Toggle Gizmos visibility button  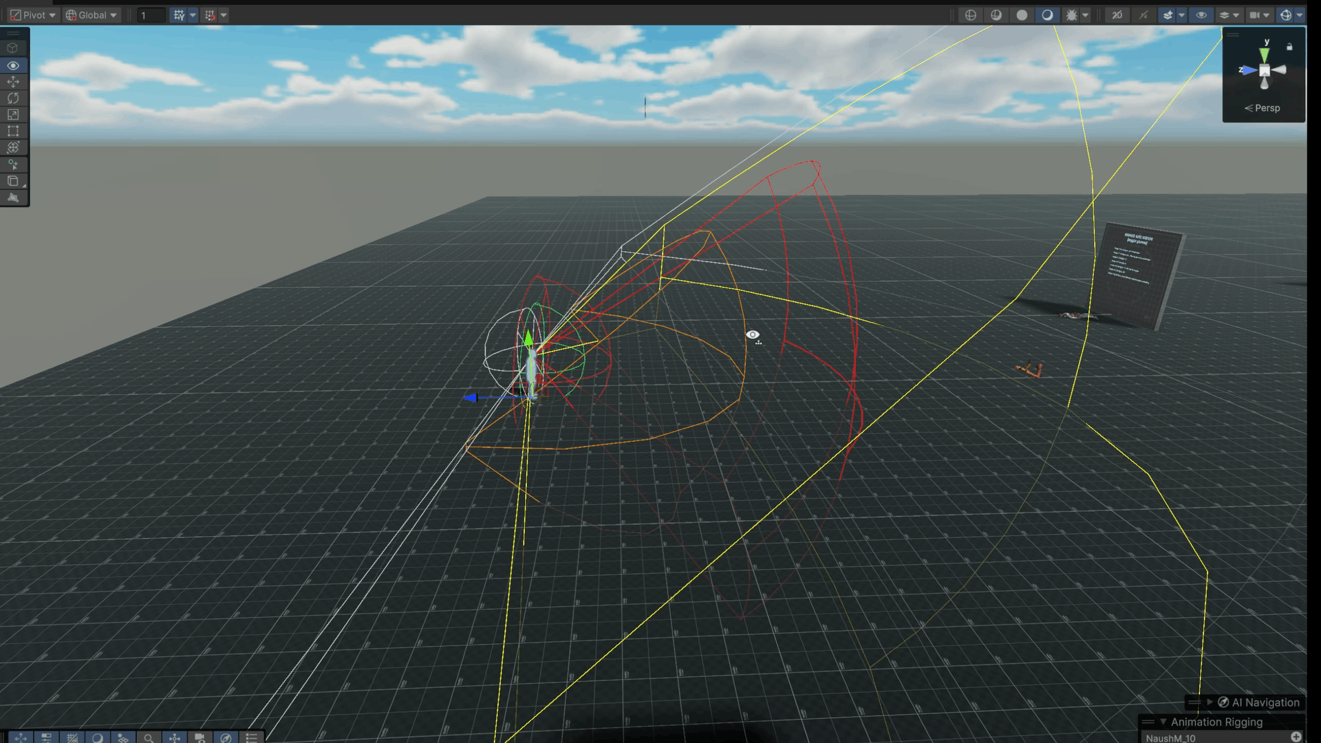coord(1285,15)
